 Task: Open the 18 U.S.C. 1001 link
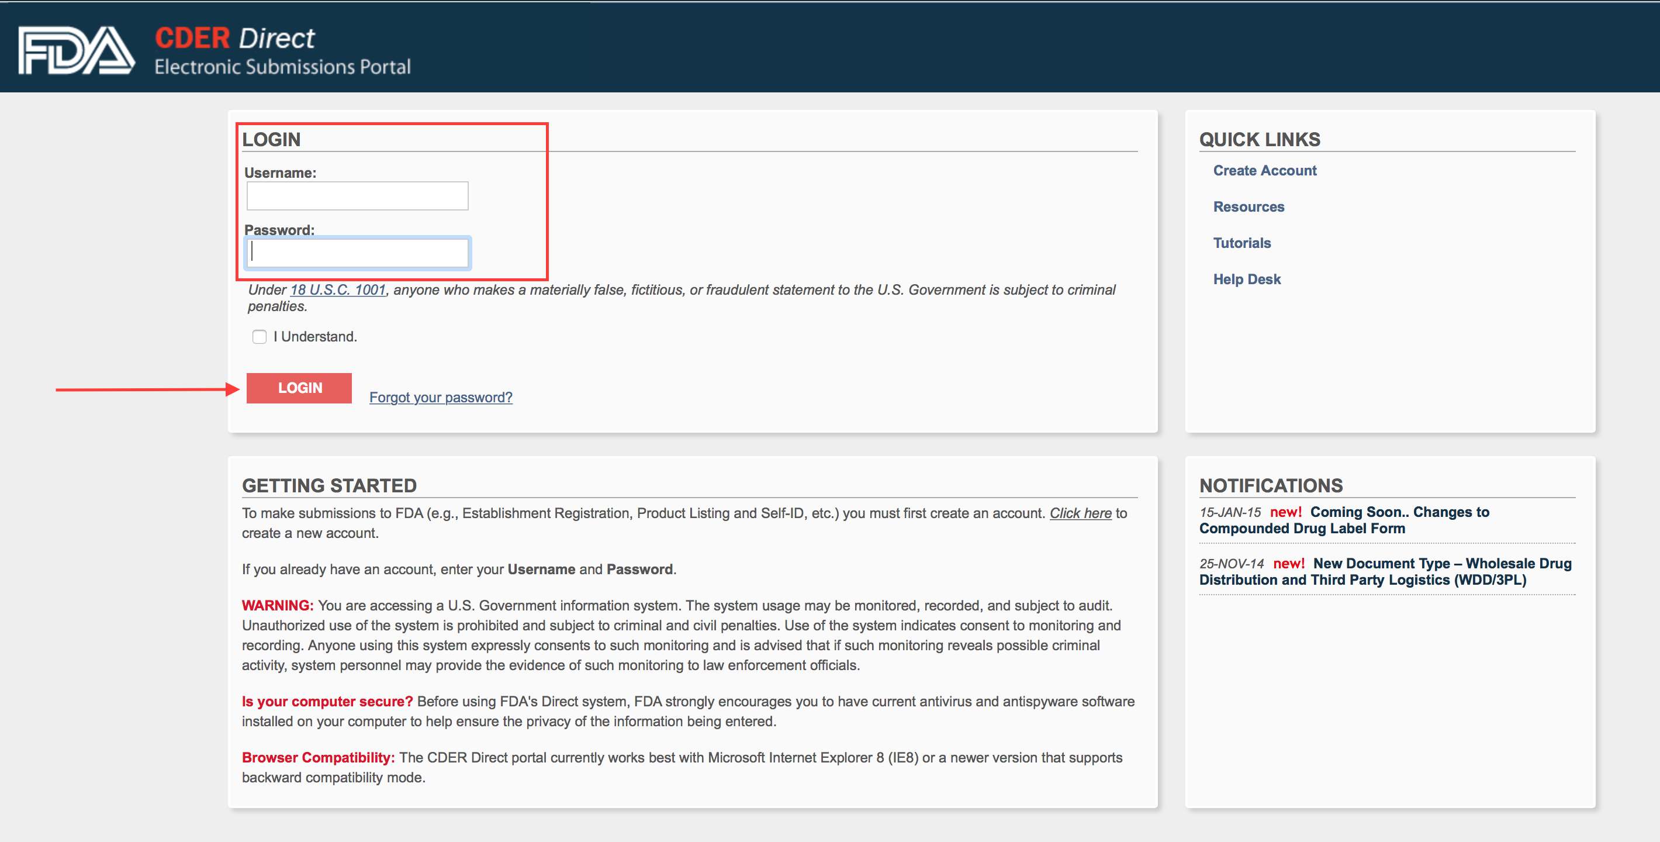click(x=338, y=289)
